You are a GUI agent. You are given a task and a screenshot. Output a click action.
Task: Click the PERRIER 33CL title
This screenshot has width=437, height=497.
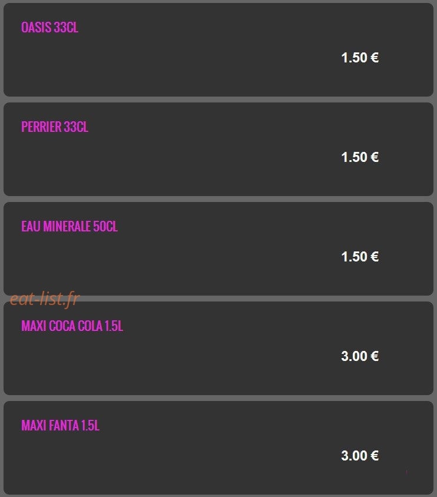point(55,127)
